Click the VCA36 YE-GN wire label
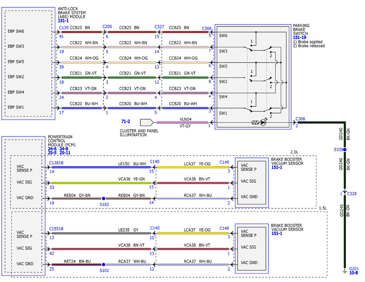Viewport: 365px width, 282px height. click(x=131, y=179)
